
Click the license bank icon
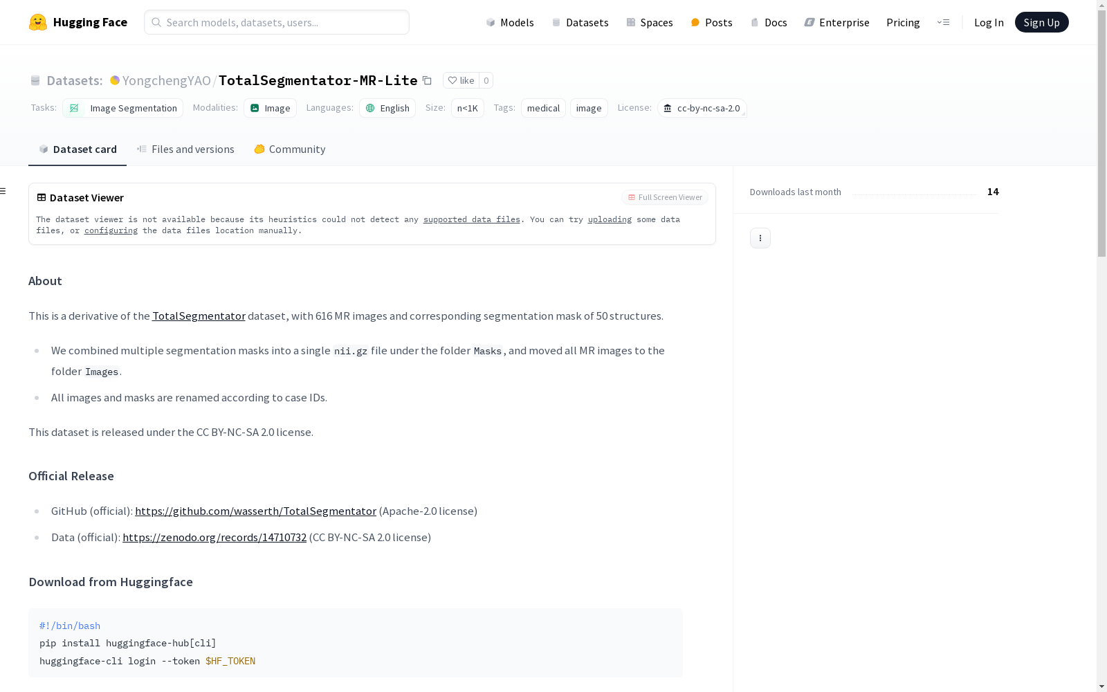tap(668, 108)
